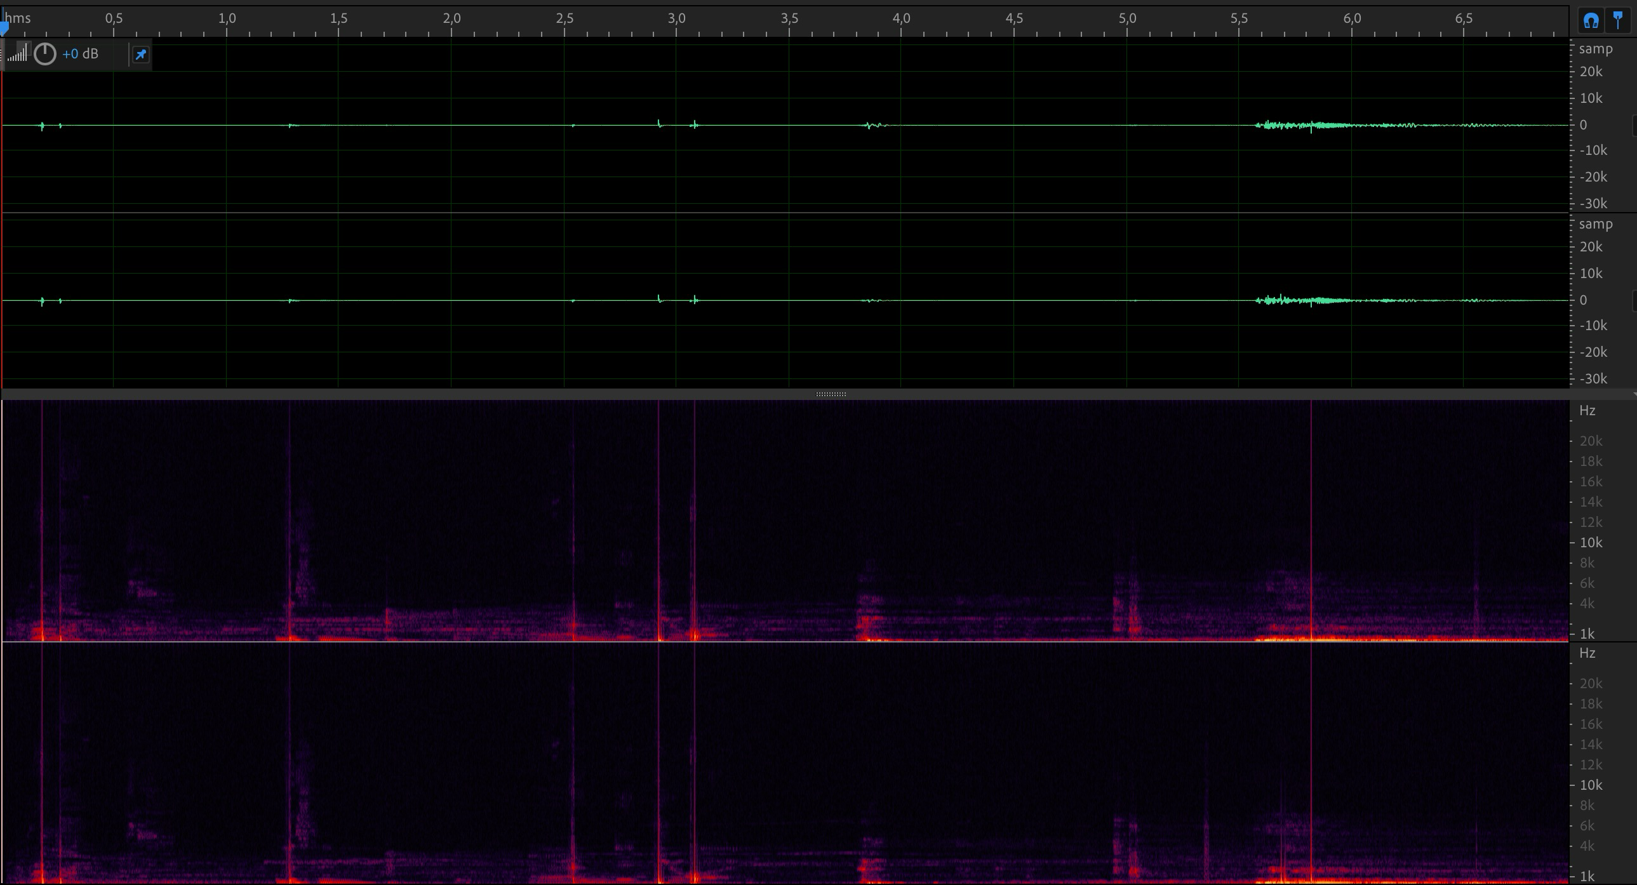This screenshot has height=885, width=1637.
Task: Click the dotted divider grip between waveform and spectrogram
Action: click(831, 394)
